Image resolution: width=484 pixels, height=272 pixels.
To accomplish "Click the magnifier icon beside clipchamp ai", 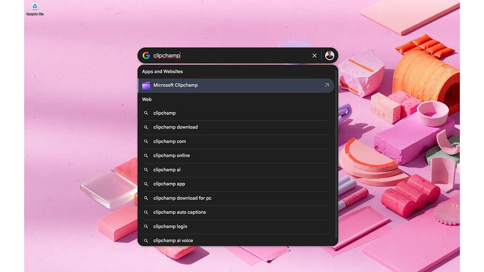I will [x=146, y=170].
